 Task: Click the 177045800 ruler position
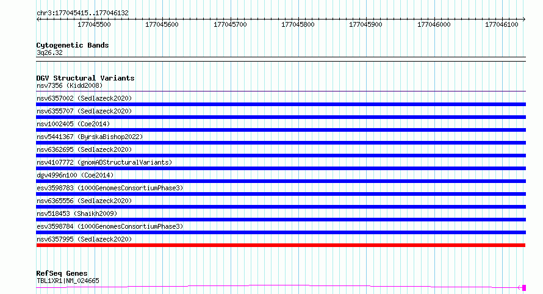tap(298, 24)
